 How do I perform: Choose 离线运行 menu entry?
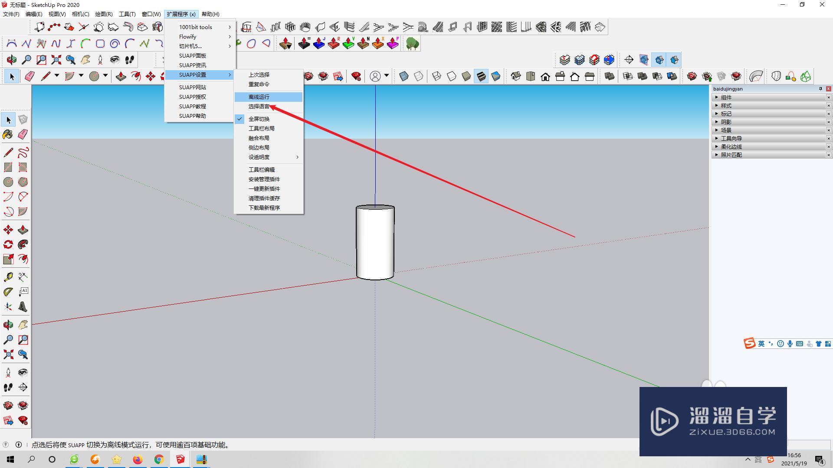tap(269, 97)
